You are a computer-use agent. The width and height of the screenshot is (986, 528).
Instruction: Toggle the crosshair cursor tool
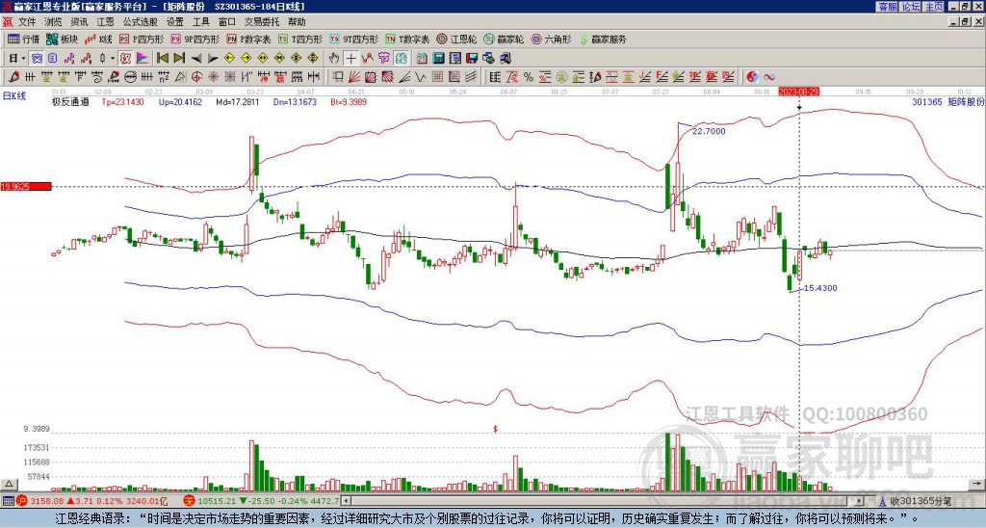coord(350,59)
